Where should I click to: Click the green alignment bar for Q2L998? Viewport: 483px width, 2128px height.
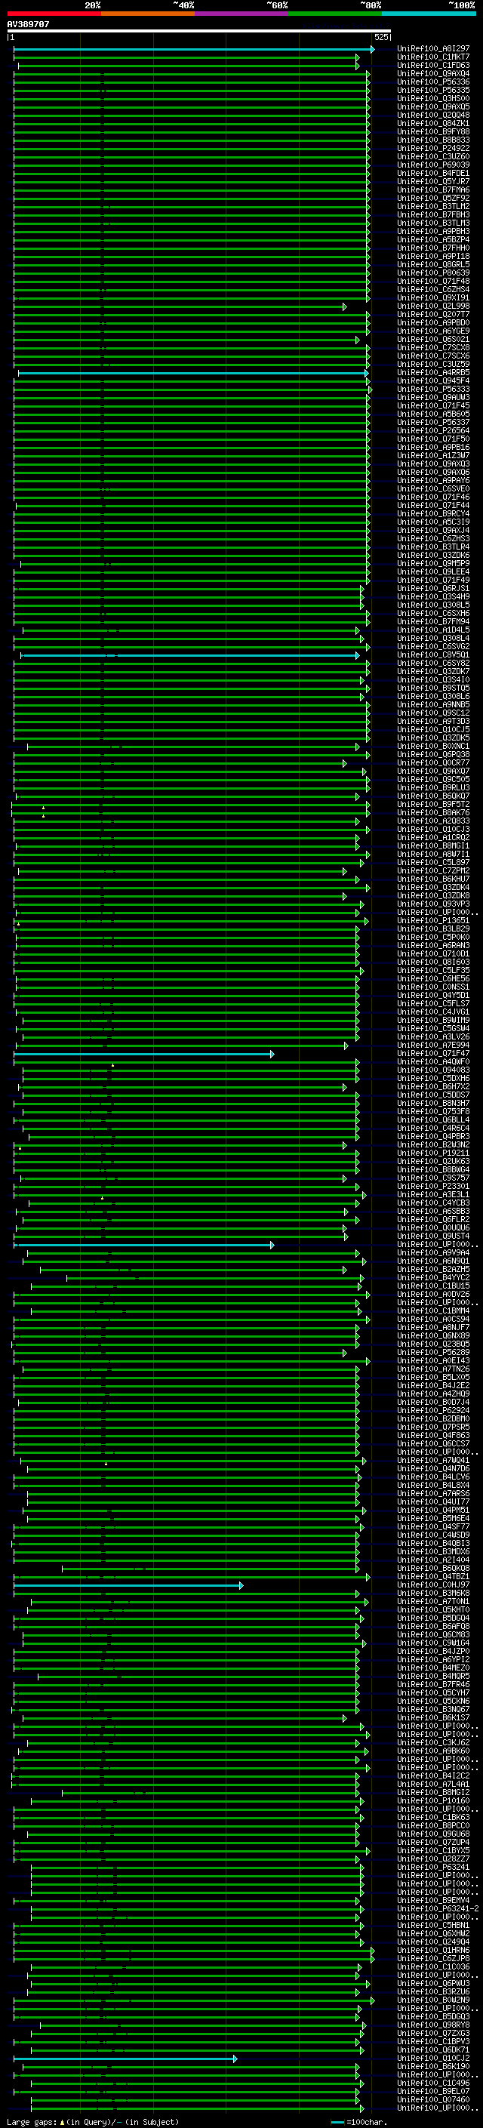pyautogui.click(x=180, y=306)
